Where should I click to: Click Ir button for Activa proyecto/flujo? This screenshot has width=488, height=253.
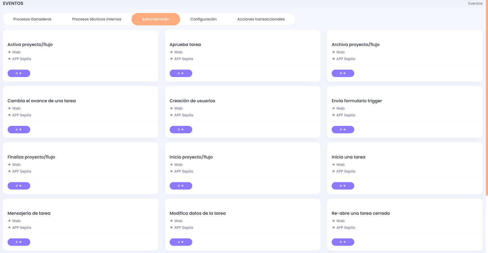(x=19, y=73)
